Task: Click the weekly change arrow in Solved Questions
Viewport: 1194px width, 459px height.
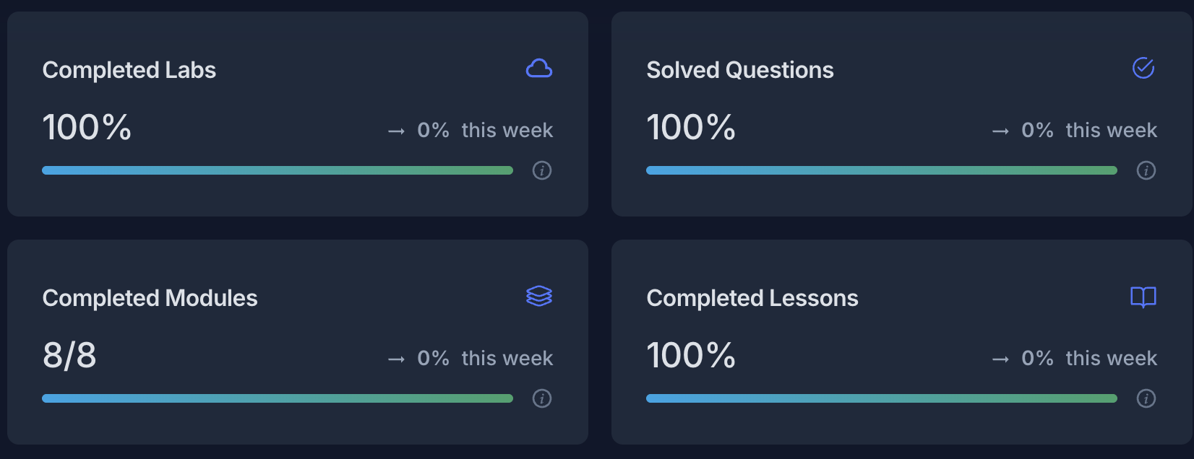Action: point(1000,131)
